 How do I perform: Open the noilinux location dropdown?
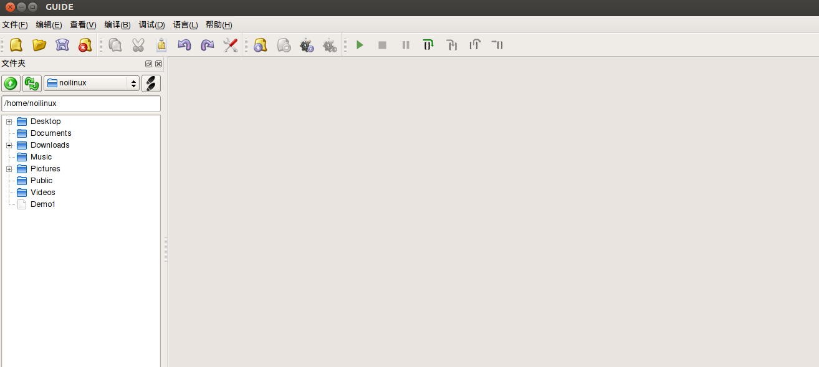pyautogui.click(x=92, y=83)
